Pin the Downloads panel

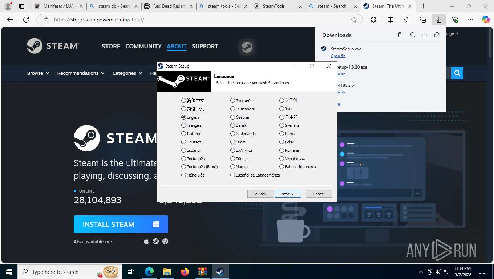coord(436,35)
